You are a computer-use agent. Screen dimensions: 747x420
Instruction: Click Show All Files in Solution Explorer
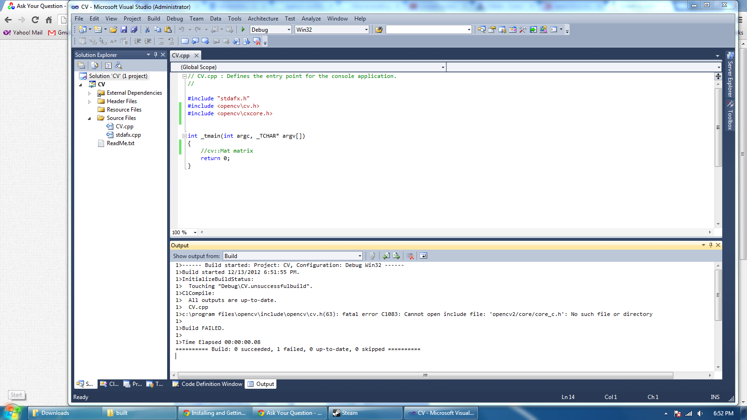pos(95,65)
